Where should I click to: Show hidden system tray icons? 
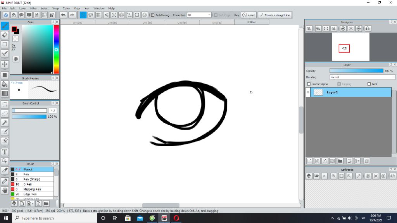332,218
